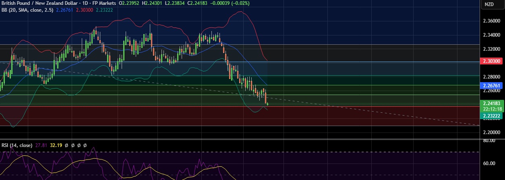The height and width of the screenshot is (180, 505).
Task: Click the green 2.24183 current price label
Action: 491,103
